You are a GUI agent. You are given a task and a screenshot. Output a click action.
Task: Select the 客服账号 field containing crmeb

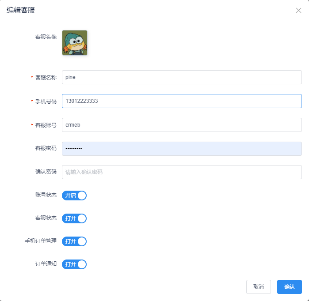(182, 125)
